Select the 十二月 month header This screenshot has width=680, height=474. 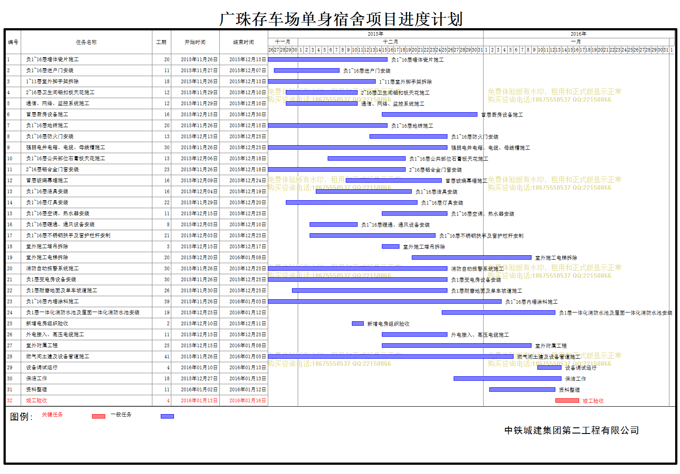(390, 41)
